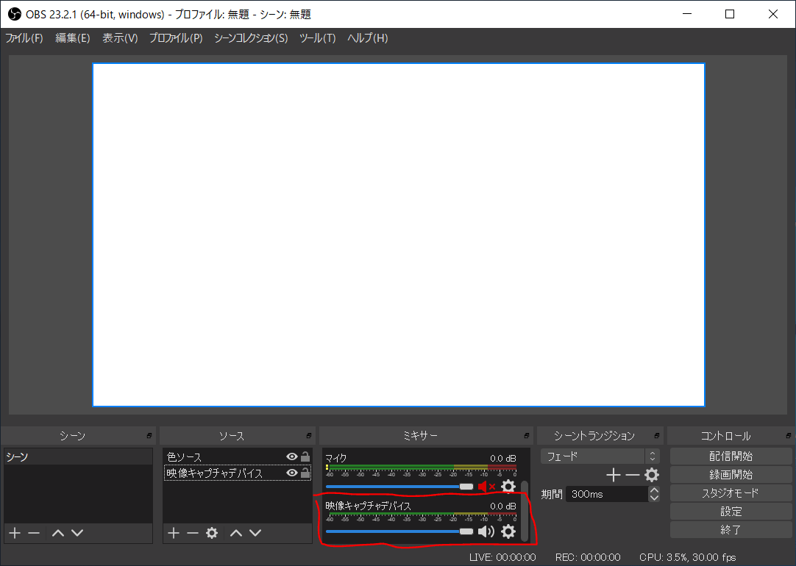Viewport: 796px width, 566px height.
Task: Open 設定 settings
Action: click(731, 511)
